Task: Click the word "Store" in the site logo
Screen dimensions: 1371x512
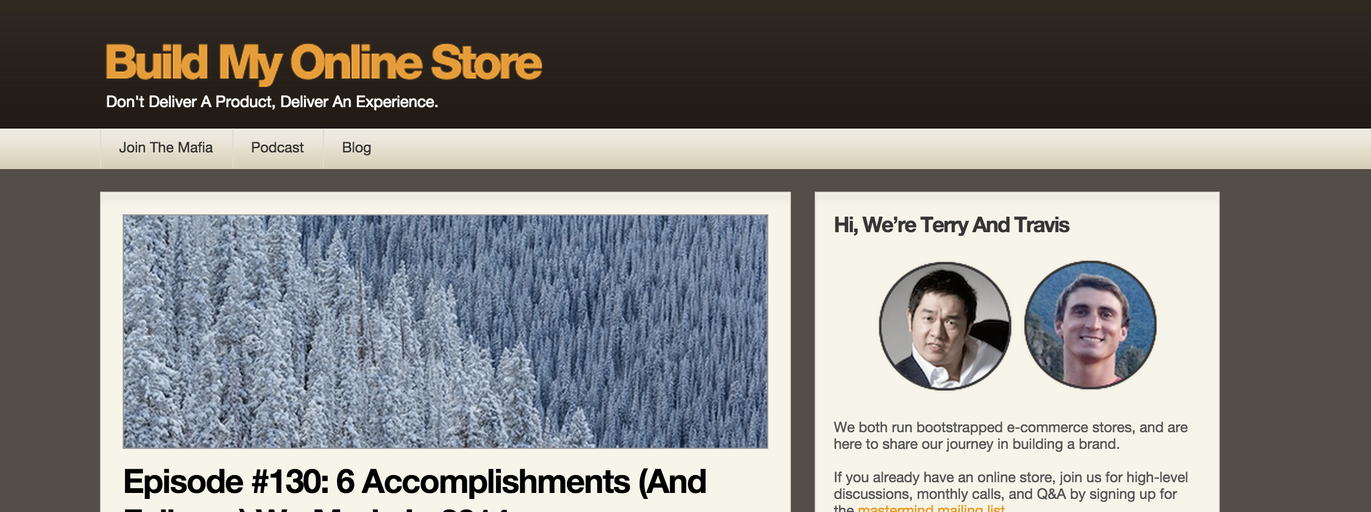Action: click(x=486, y=62)
